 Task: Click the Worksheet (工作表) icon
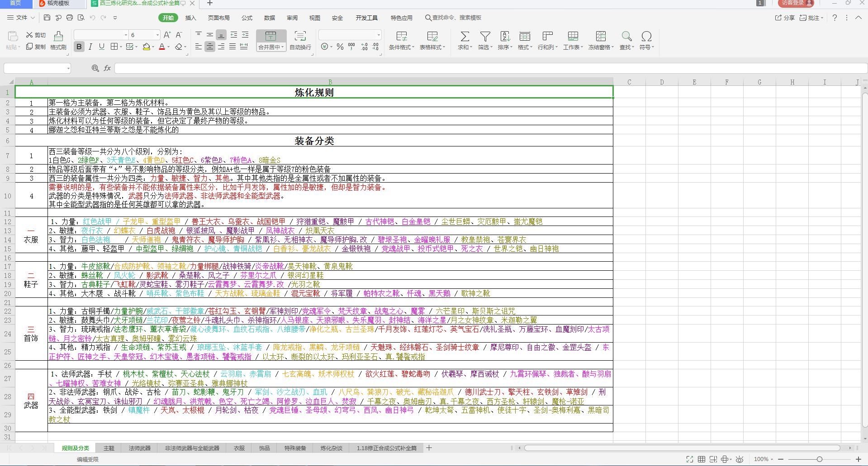pyautogui.click(x=573, y=36)
